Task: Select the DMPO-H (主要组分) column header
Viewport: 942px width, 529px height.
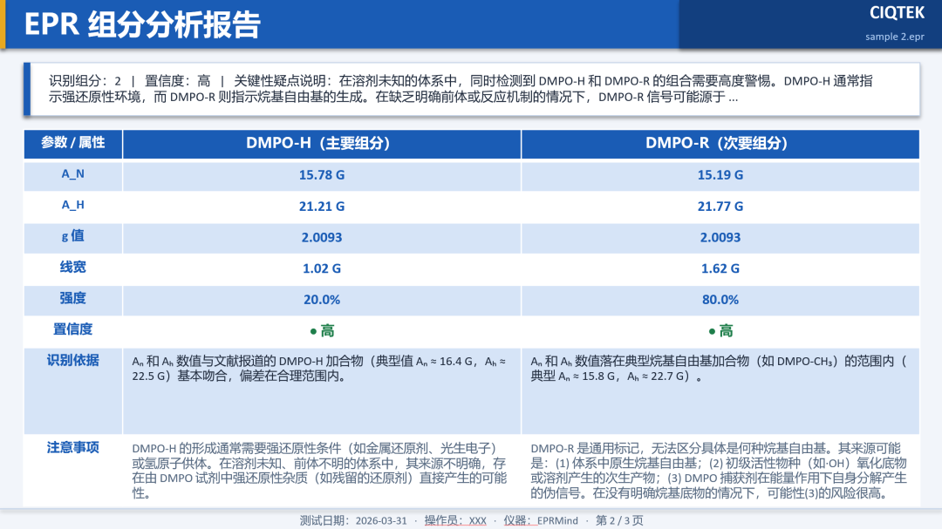Action: pos(322,144)
